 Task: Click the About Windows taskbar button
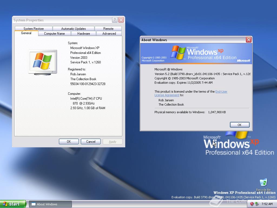pyautogui.click(x=50, y=204)
